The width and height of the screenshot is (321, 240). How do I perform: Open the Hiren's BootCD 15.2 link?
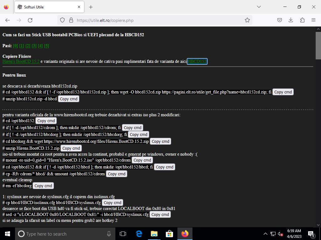[x=21, y=62]
